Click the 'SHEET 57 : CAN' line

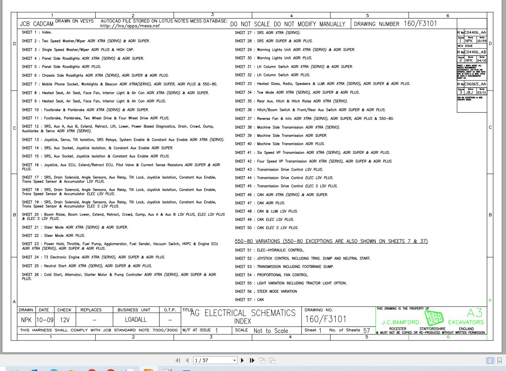tap(249, 300)
